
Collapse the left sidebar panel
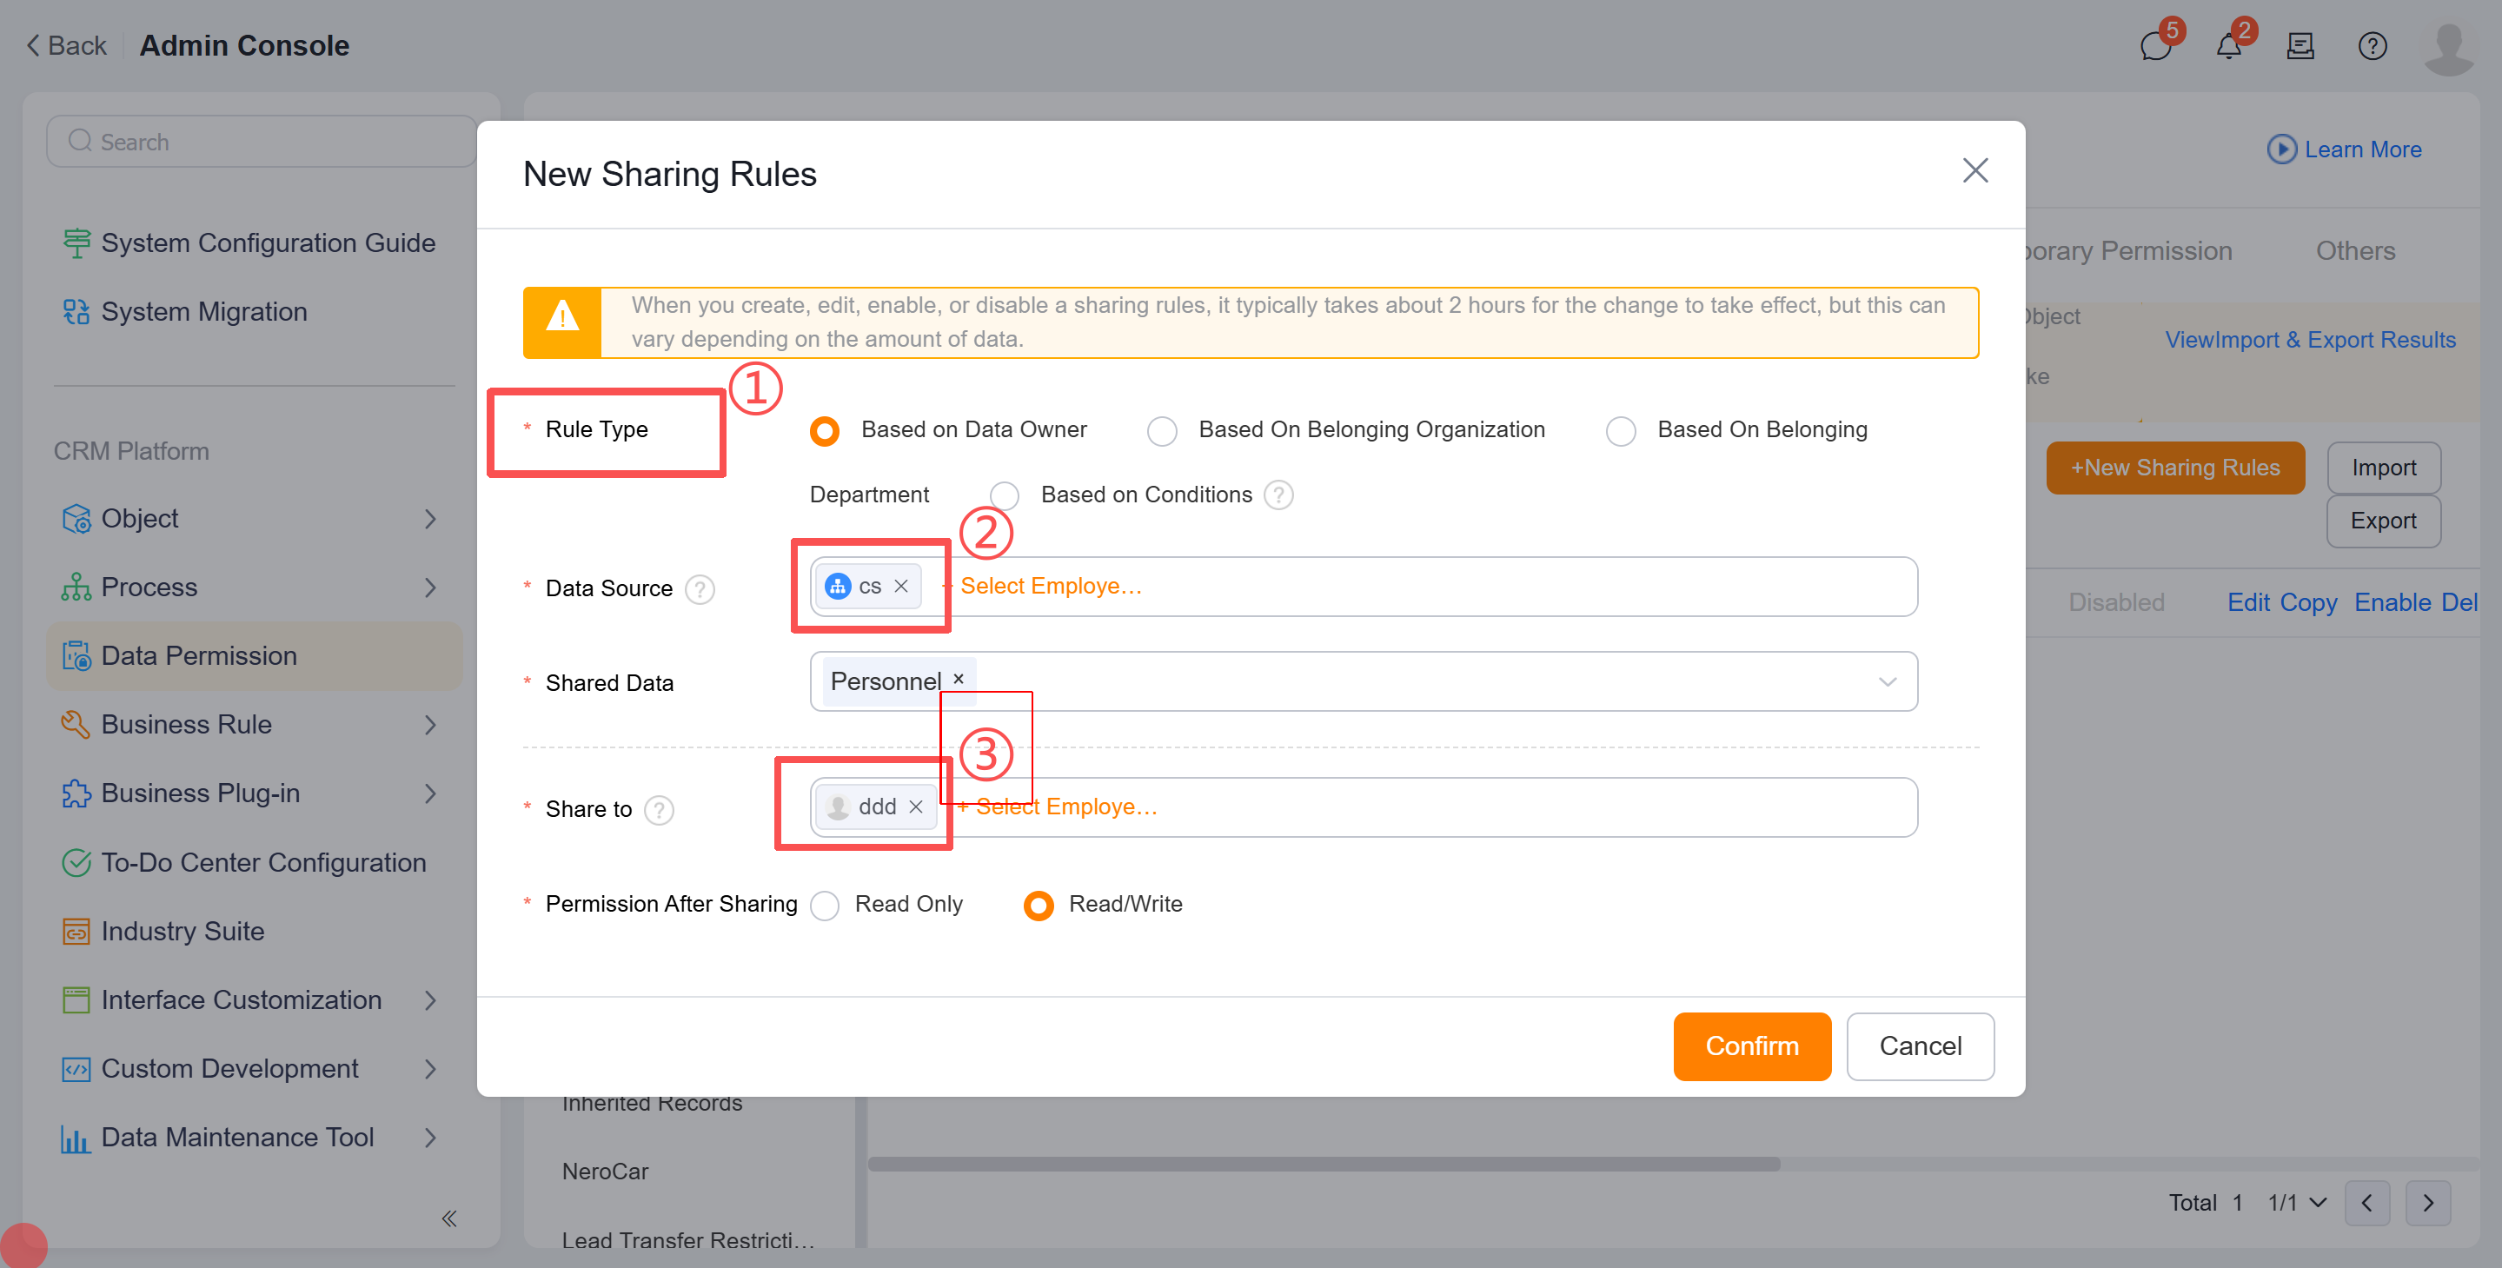point(448,1218)
